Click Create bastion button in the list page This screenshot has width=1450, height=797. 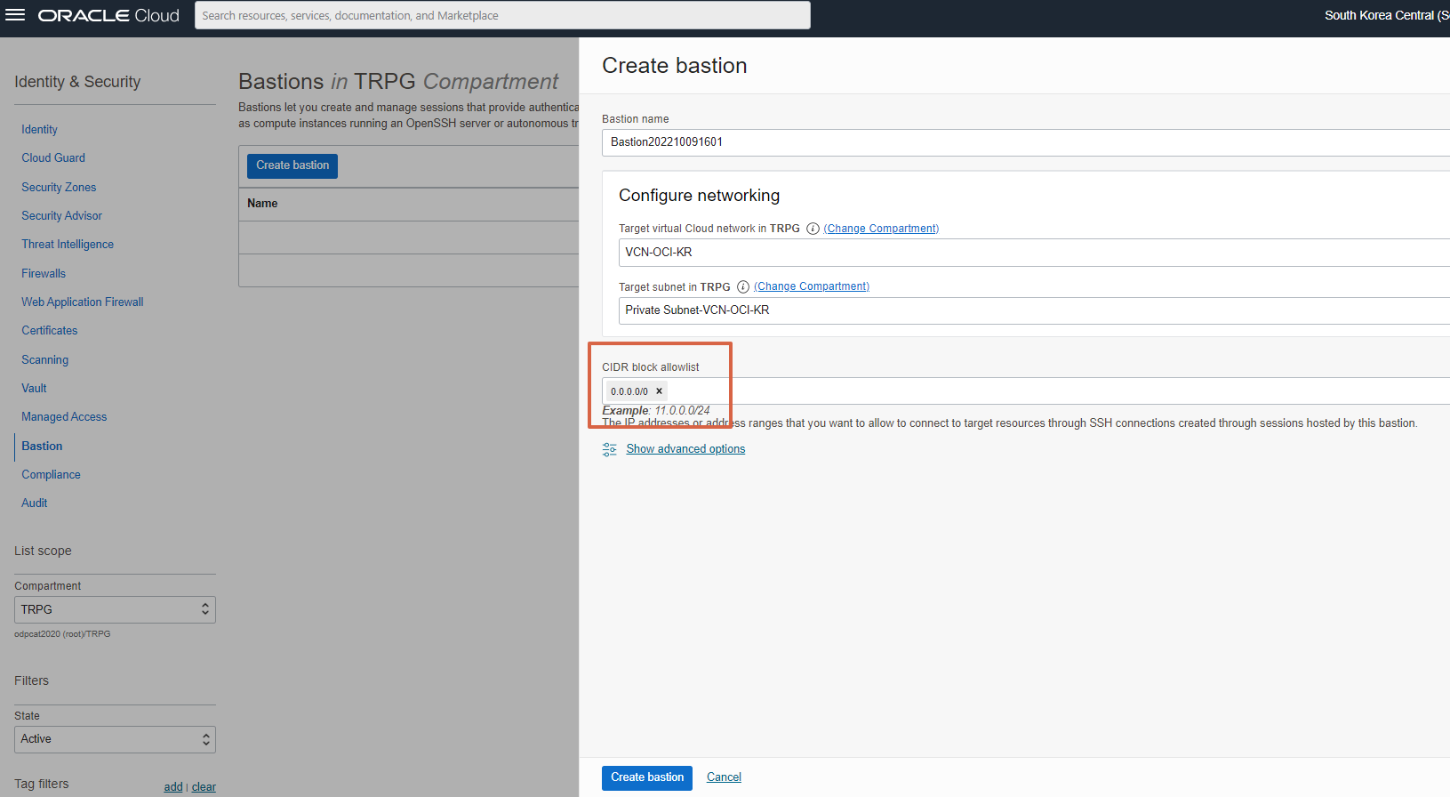[x=292, y=165]
